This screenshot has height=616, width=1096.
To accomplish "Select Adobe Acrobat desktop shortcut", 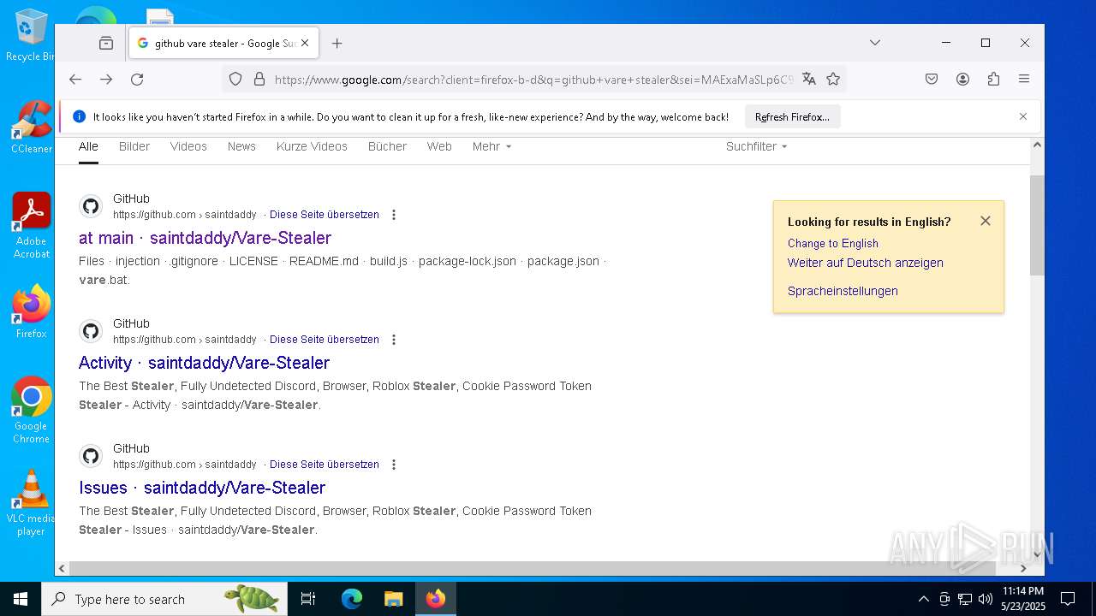I will (x=32, y=225).
